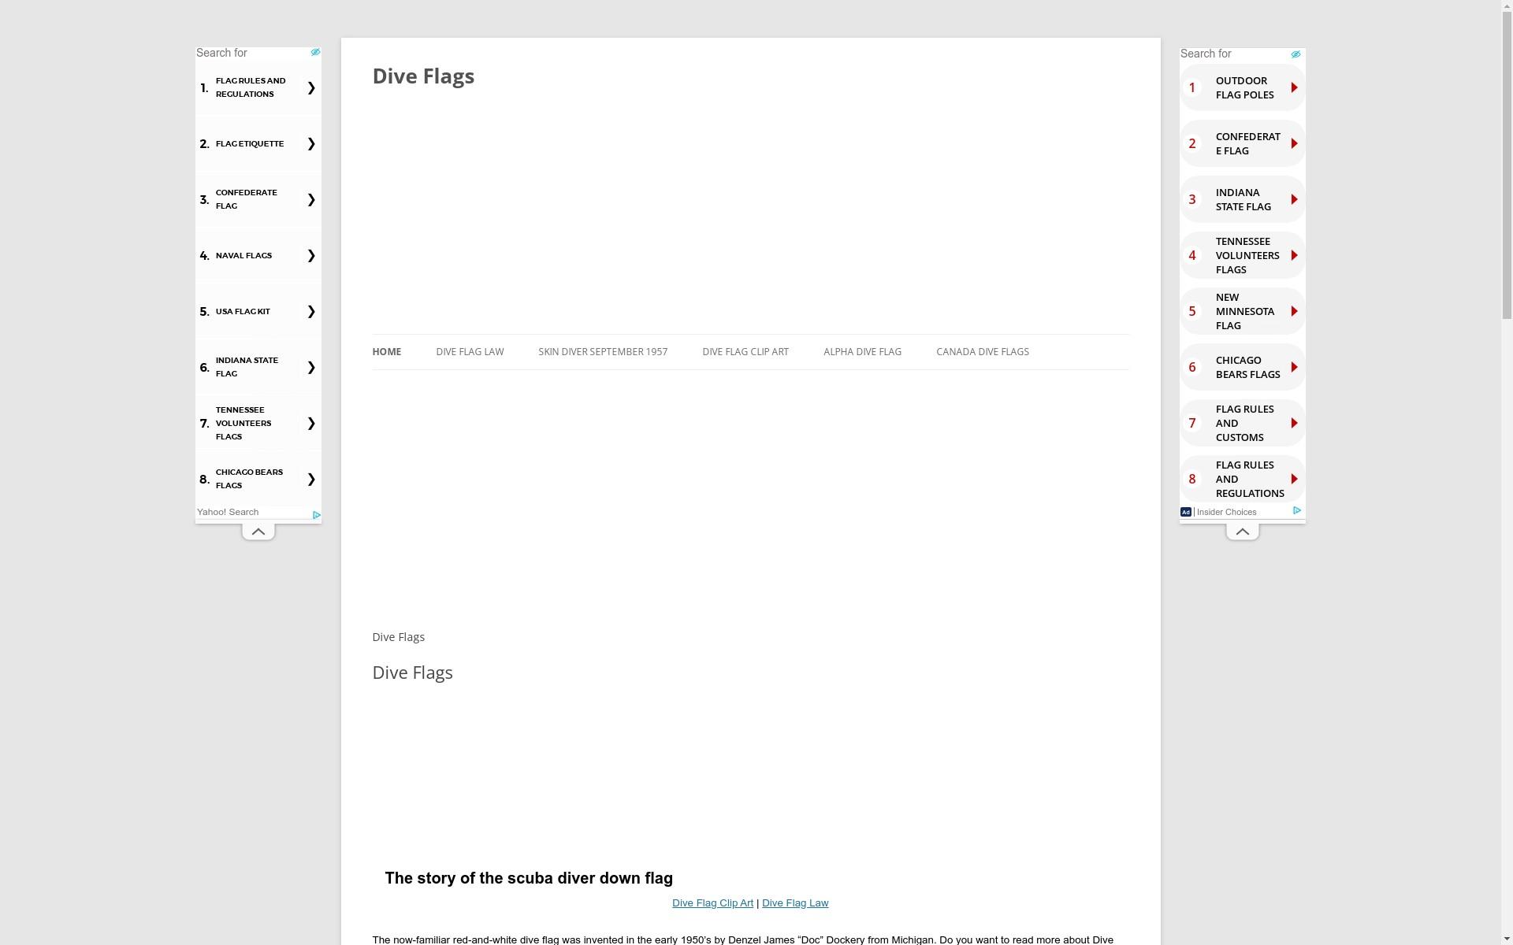
Task: Click the Dive Flags site title
Action: pos(423,76)
